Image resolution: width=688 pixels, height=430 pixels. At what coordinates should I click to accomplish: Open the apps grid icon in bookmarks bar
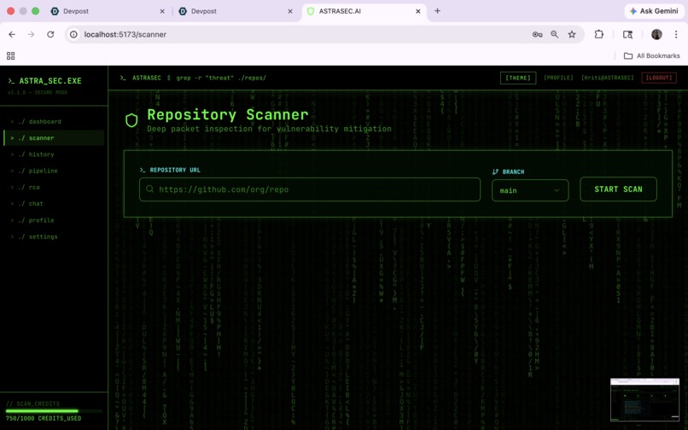coord(11,55)
